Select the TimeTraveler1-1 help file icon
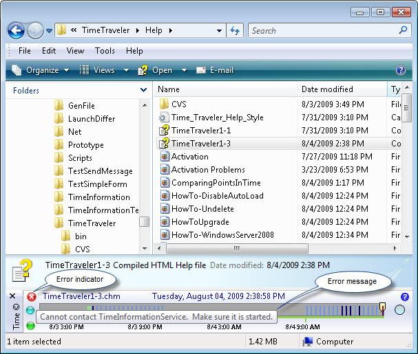Screen dimensions: 418x354 pos(164,131)
